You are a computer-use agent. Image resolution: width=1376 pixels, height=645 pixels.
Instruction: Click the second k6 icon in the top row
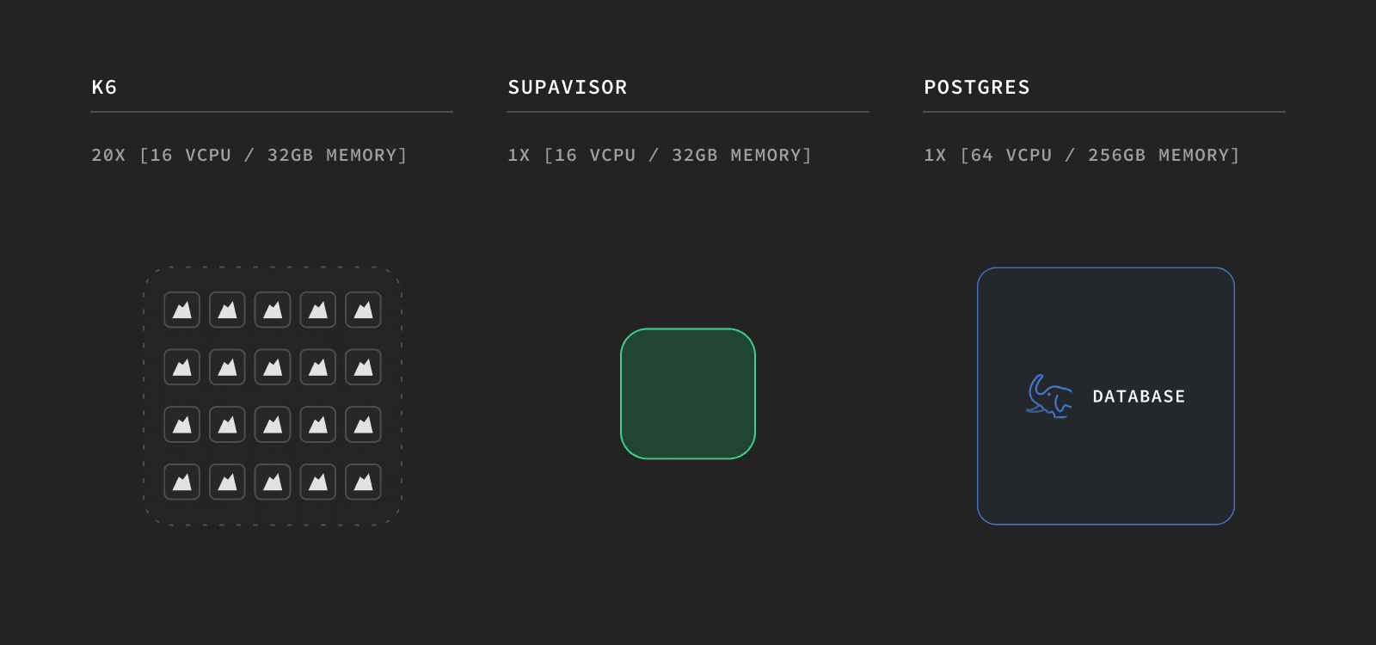227,310
